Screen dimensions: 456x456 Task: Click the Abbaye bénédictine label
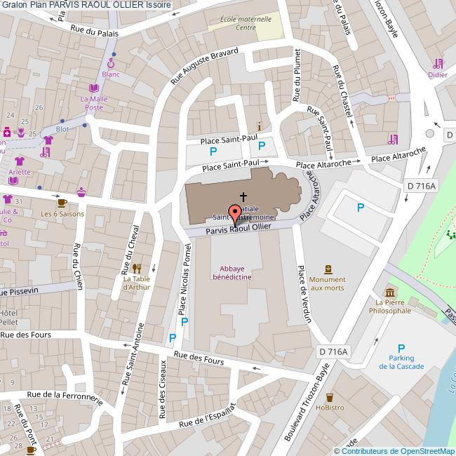coord(232,272)
